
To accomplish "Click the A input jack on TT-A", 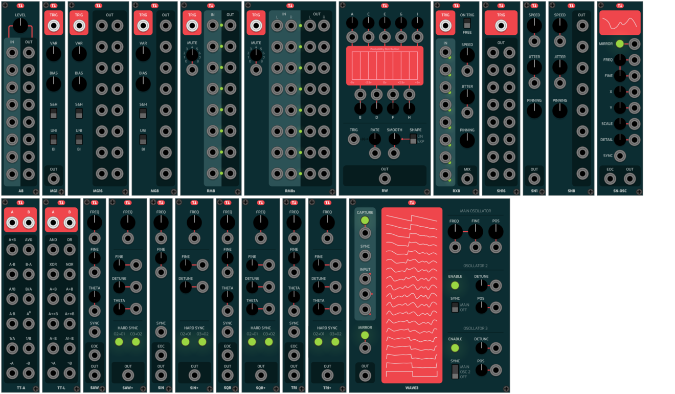I will [12, 223].
